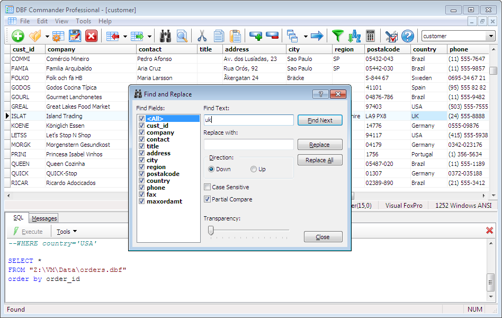Image resolution: width=502 pixels, height=318 pixels.
Task: Switch to the Messages tab
Action: 44,218
